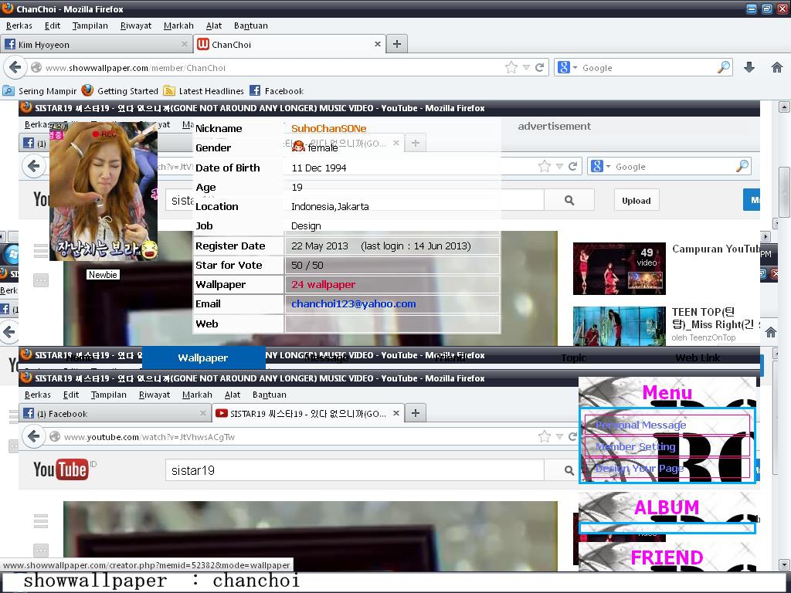Viewport: 791px width, 593px height.
Task: Click the last login 14 Jun 2013 text
Action: click(416, 246)
